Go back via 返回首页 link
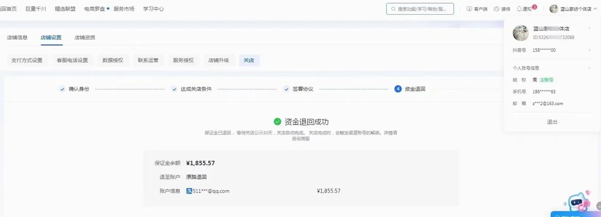Image resolution: width=601 pixels, height=217 pixels. pos(8,9)
